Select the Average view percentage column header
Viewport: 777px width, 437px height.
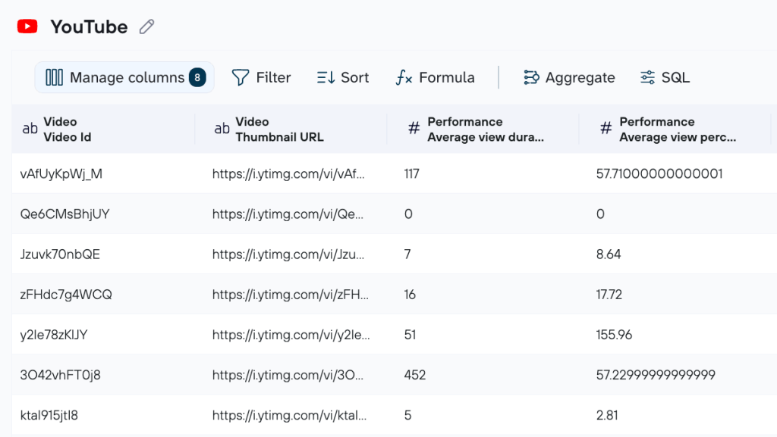point(675,129)
